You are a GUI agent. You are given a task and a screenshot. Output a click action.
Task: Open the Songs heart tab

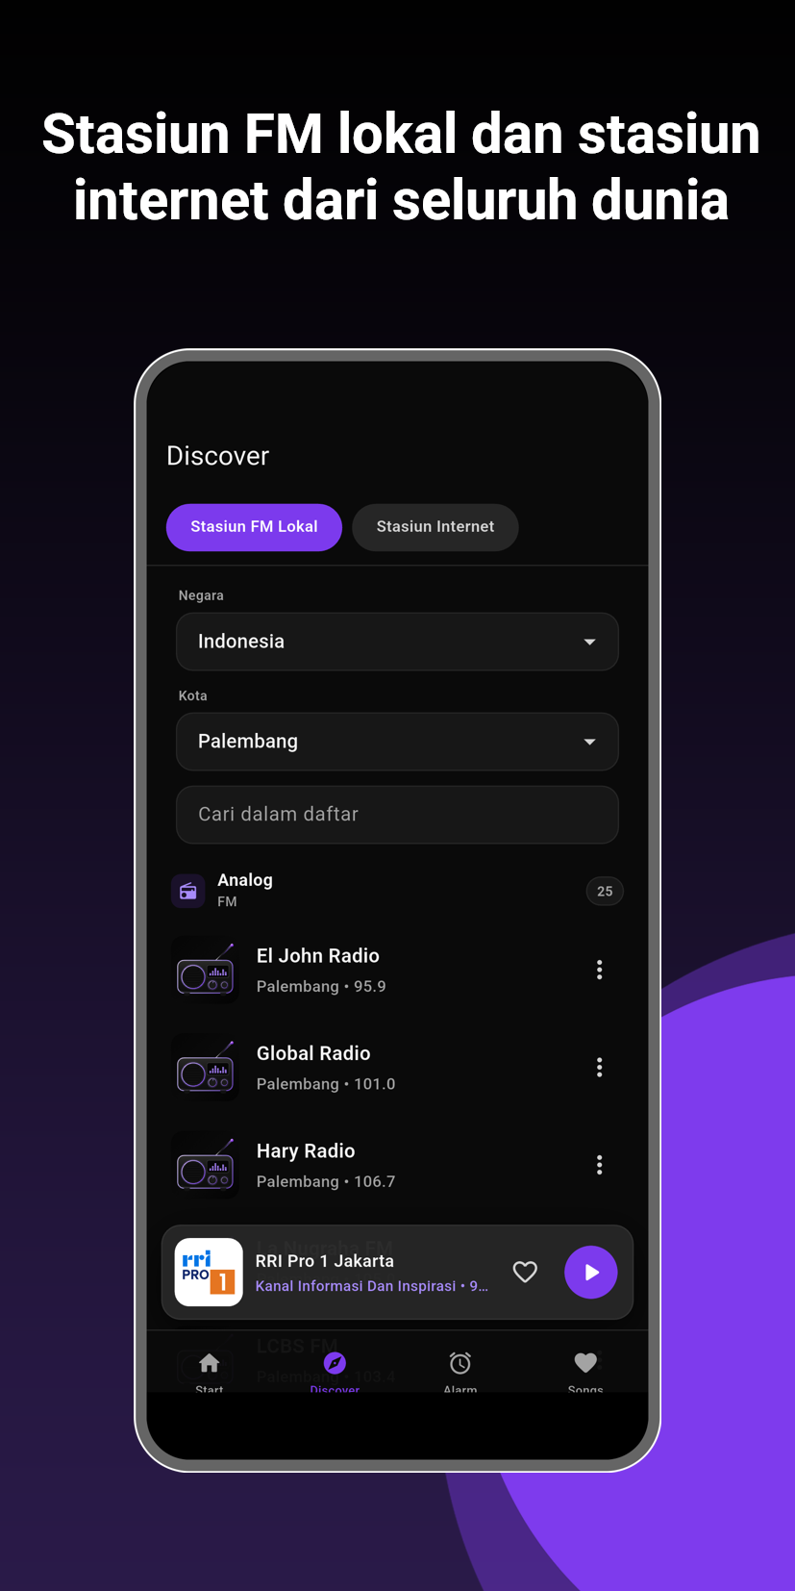pyautogui.click(x=585, y=1371)
